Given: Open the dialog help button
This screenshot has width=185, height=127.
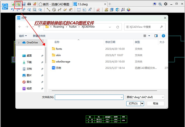Looking at the screenshot, I should [163, 36].
